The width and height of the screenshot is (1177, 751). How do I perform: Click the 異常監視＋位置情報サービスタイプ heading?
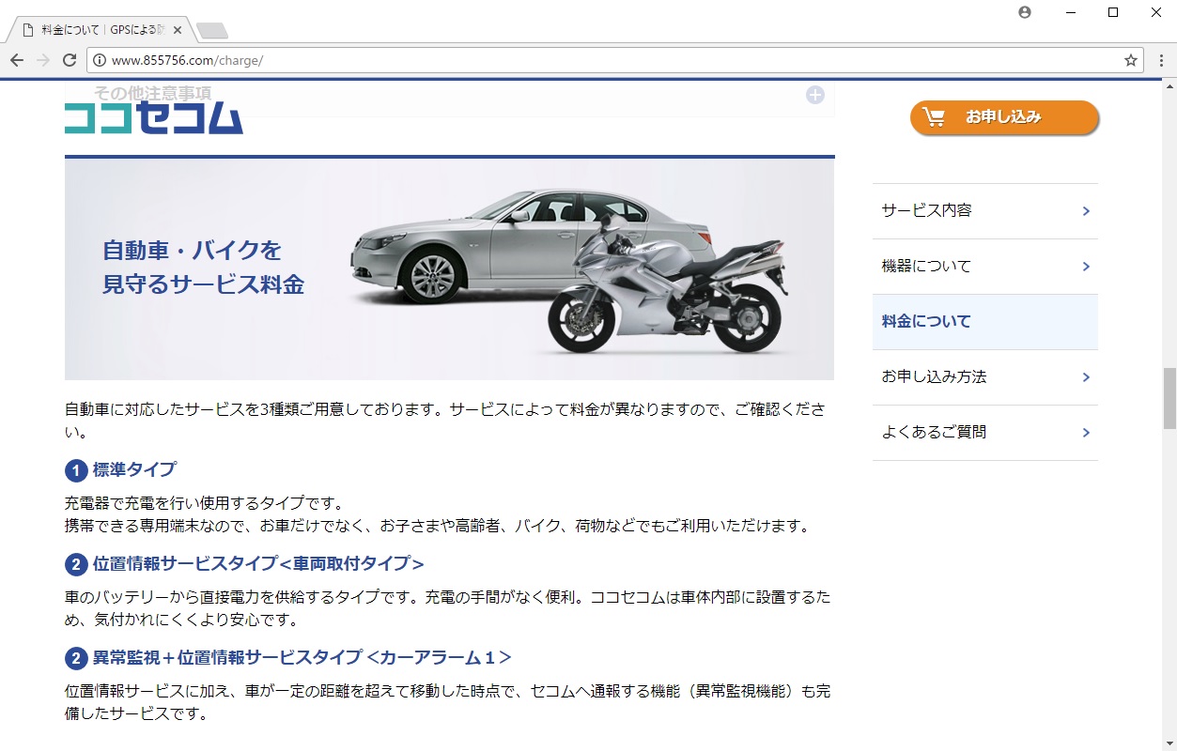point(302,658)
